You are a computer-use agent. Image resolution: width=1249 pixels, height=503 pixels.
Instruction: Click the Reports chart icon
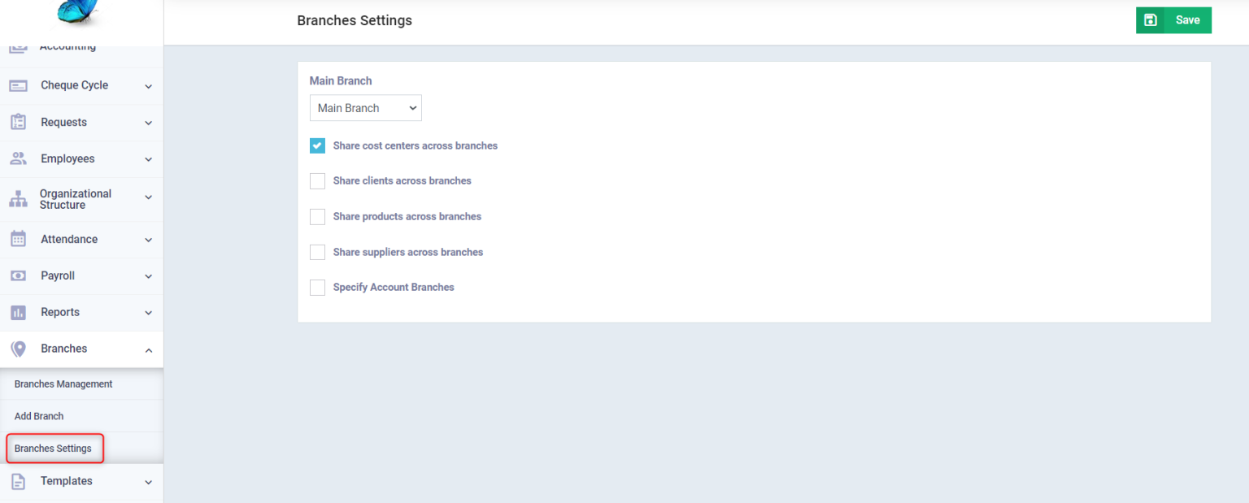[18, 312]
